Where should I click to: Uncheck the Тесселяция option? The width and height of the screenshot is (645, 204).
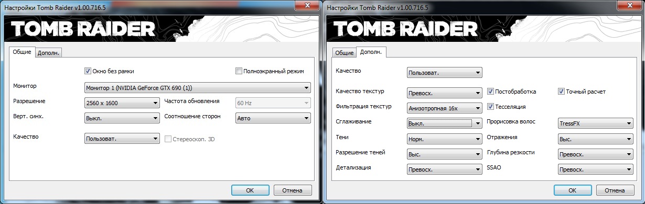[x=491, y=107]
